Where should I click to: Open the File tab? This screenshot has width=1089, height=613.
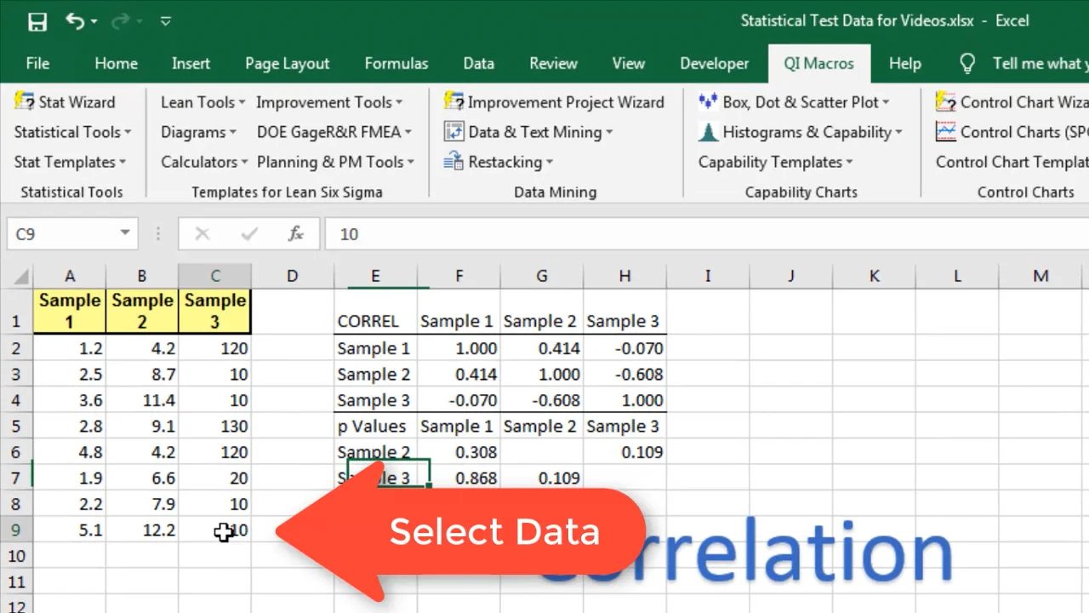(37, 64)
